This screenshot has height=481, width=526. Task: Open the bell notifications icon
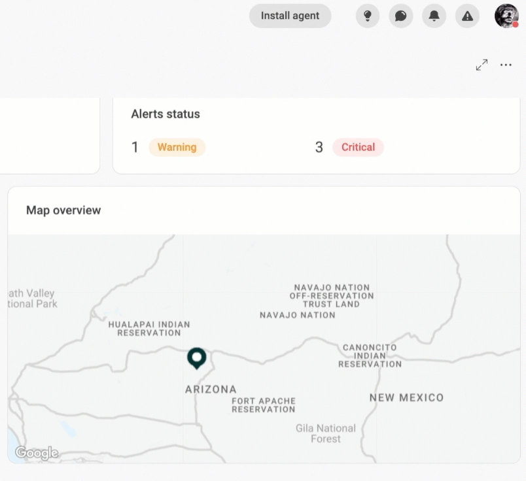point(434,16)
